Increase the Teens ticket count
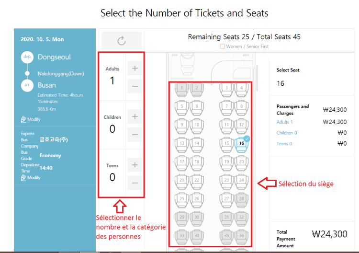 135,165
